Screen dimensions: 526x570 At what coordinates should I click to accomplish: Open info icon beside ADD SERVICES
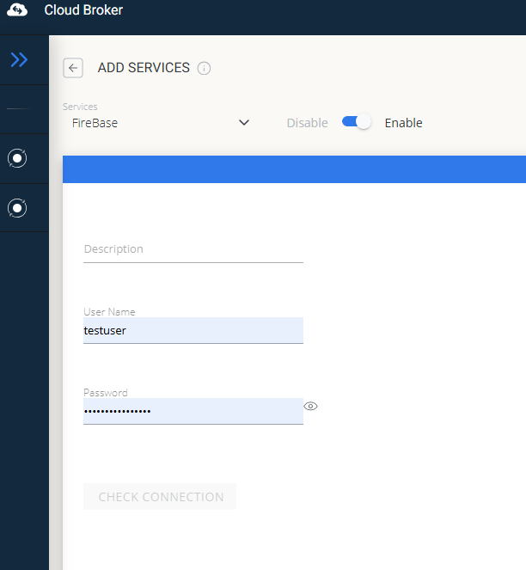pyautogui.click(x=204, y=69)
